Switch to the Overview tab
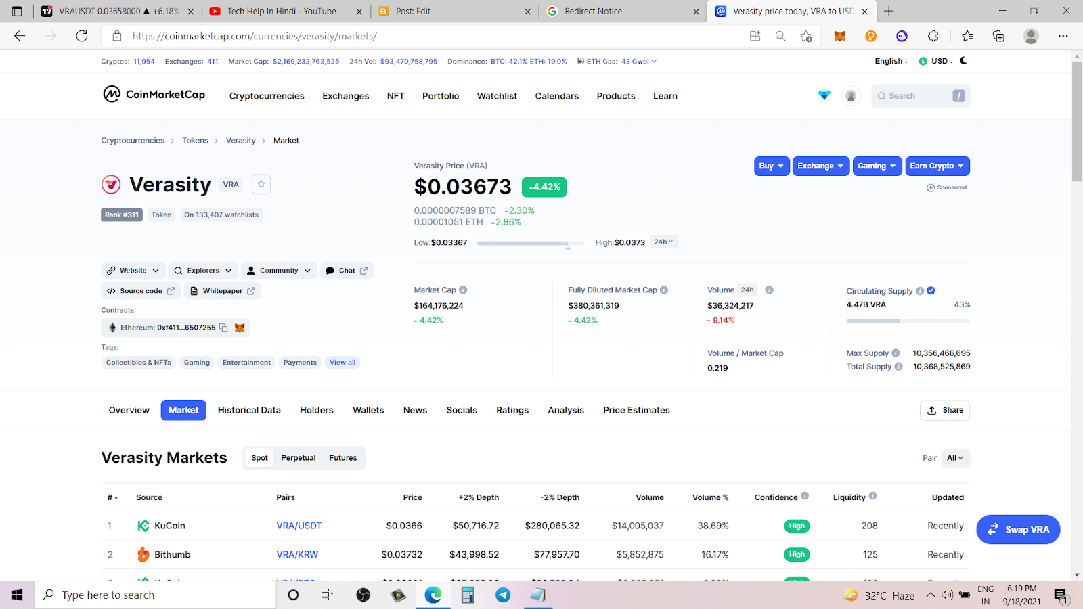Image resolution: width=1083 pixels, height=609 pixels. 129,410
